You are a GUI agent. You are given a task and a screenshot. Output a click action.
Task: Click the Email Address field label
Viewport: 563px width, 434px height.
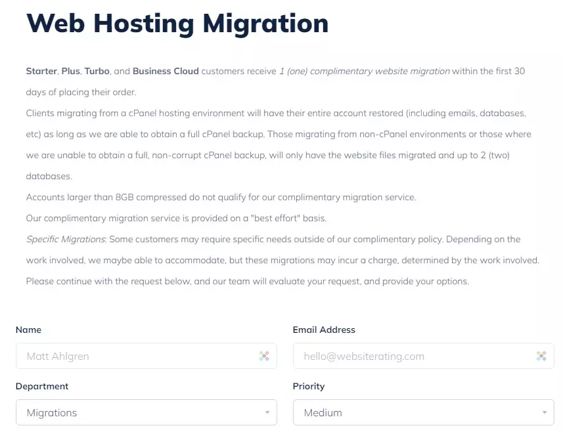[x=326, y=330]
